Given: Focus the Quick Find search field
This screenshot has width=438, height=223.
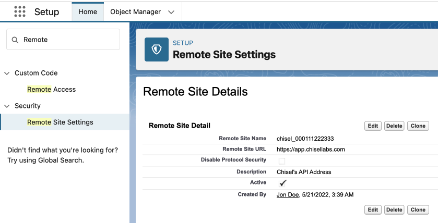Looking at the screenshot, I should pos(63,40).
